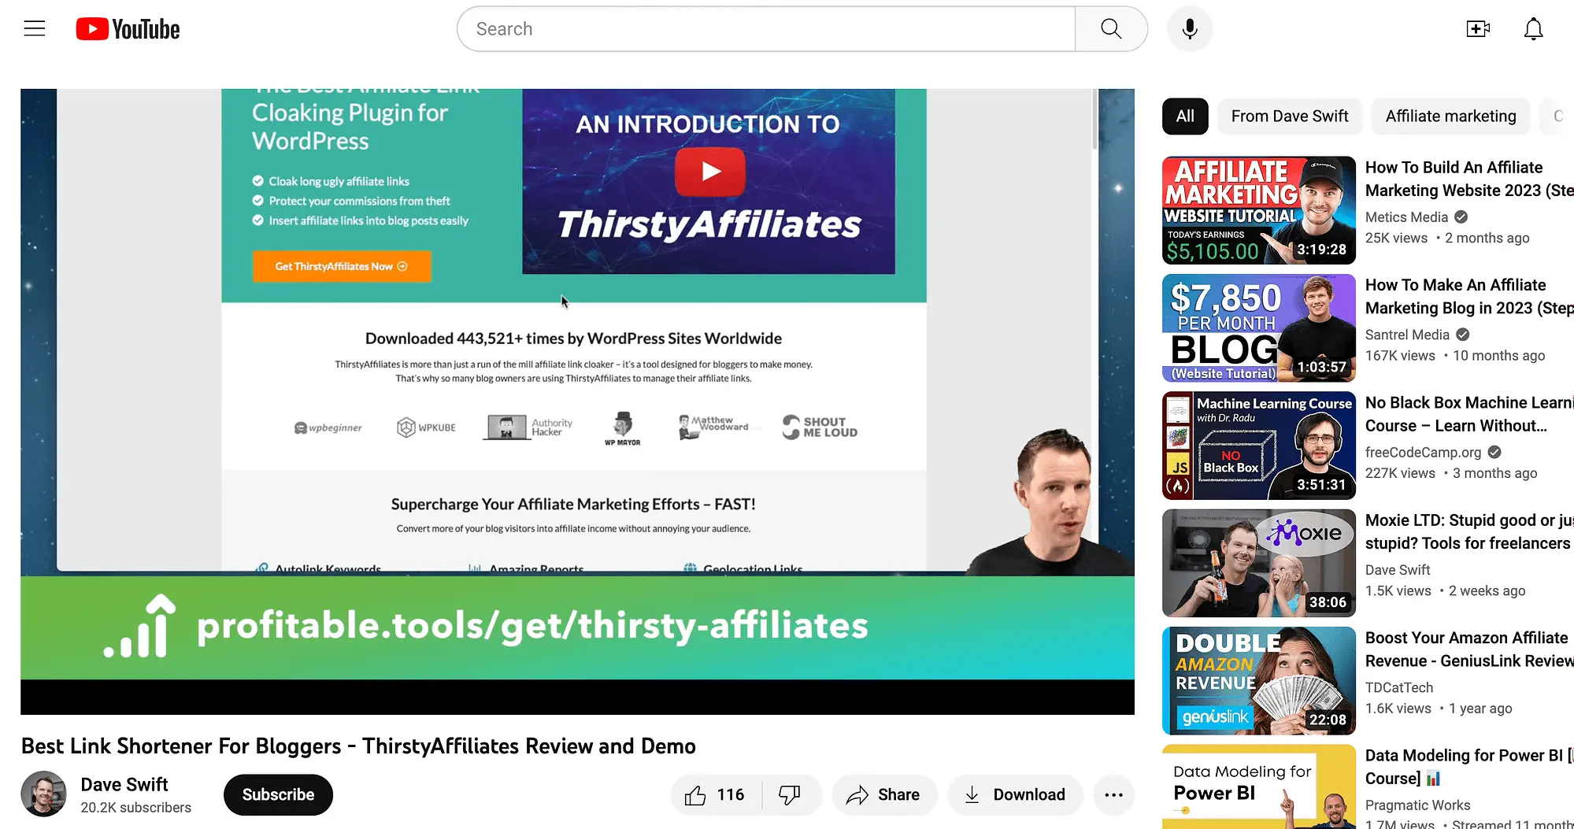Click the freeCodeCamp.org verified badge
Image resolution: width=1574 pixels, height=829 pixels.
tap(1494, 452)
